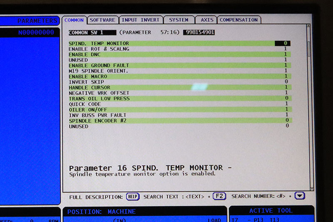The height and width of the screenshot is (222, 333).
Task: Click the ACTIVE TOOL panel header
Action: click(x=271, y=210)
